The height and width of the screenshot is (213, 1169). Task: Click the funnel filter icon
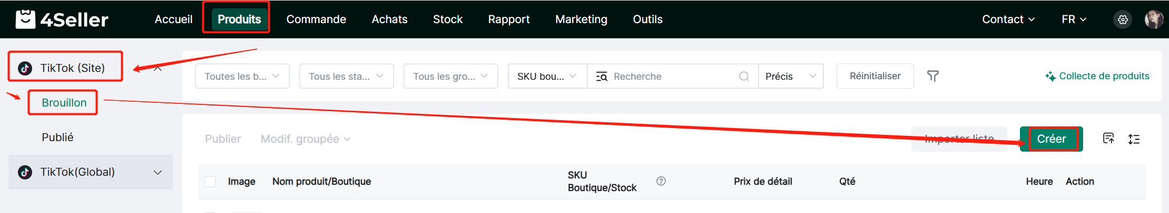coord(932,77)
